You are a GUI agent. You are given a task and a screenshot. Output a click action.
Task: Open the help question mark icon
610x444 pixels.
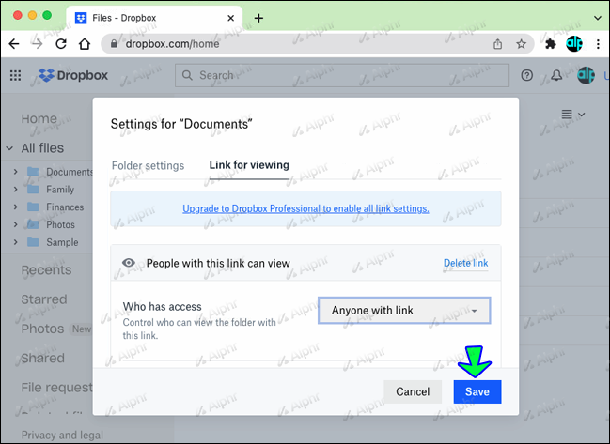tap(526, 75)
